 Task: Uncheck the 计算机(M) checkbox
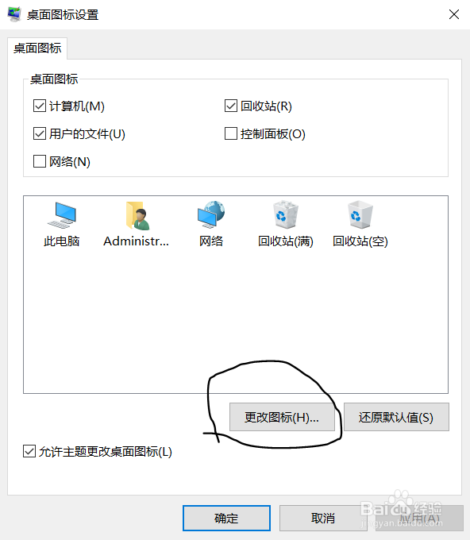40,106
